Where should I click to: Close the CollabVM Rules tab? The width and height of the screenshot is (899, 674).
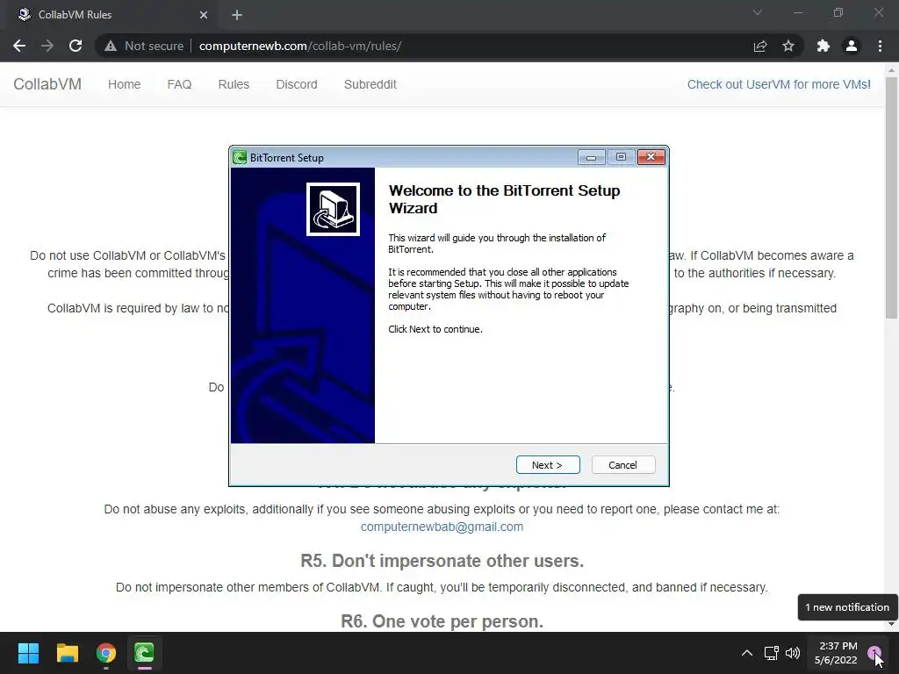(x=204, y=15)
